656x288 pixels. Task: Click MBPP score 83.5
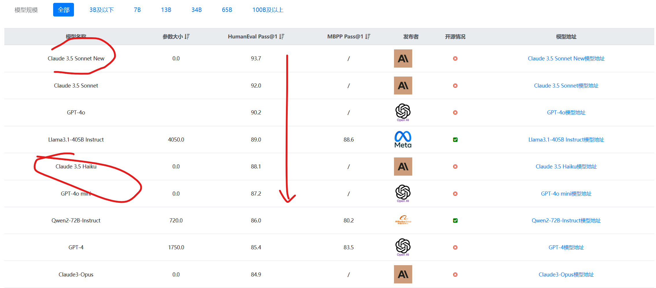pos(349,247)
